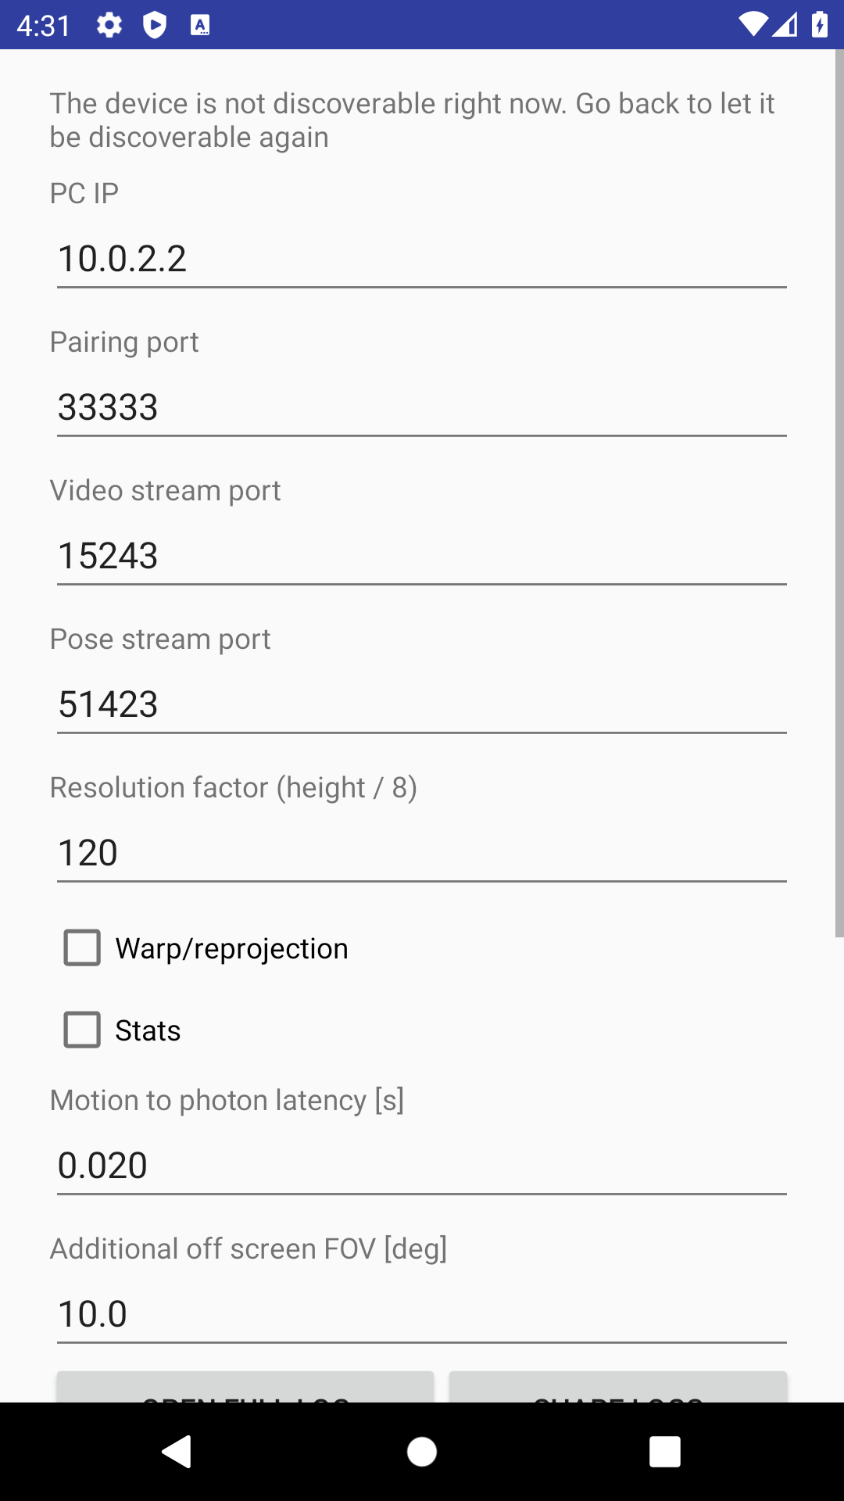Open Recent apps with the square button
844x1501 pixels.
point(664,1452)
